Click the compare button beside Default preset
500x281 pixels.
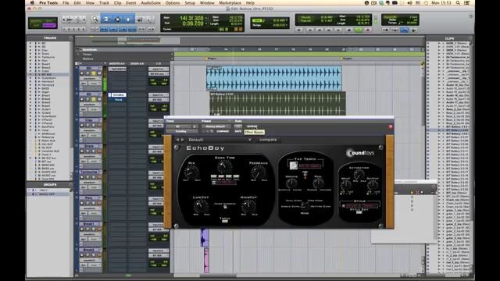[x=268, y=140]
